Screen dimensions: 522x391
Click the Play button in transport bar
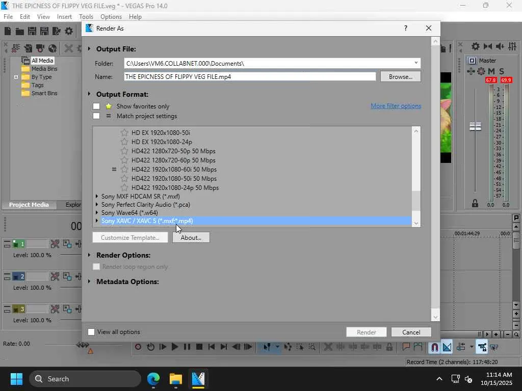175,347
